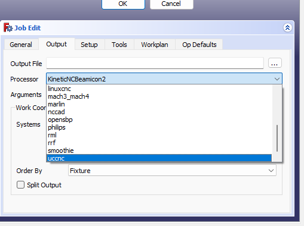Pick marlin in the processor list
304x226 pixels.
(x=159, y=104)
